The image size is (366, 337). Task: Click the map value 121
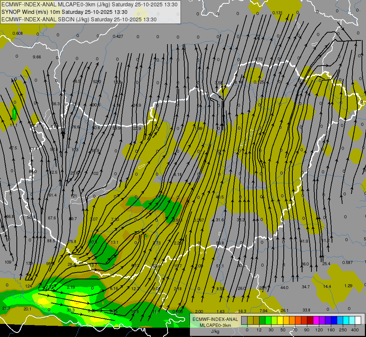pos(74,196)
